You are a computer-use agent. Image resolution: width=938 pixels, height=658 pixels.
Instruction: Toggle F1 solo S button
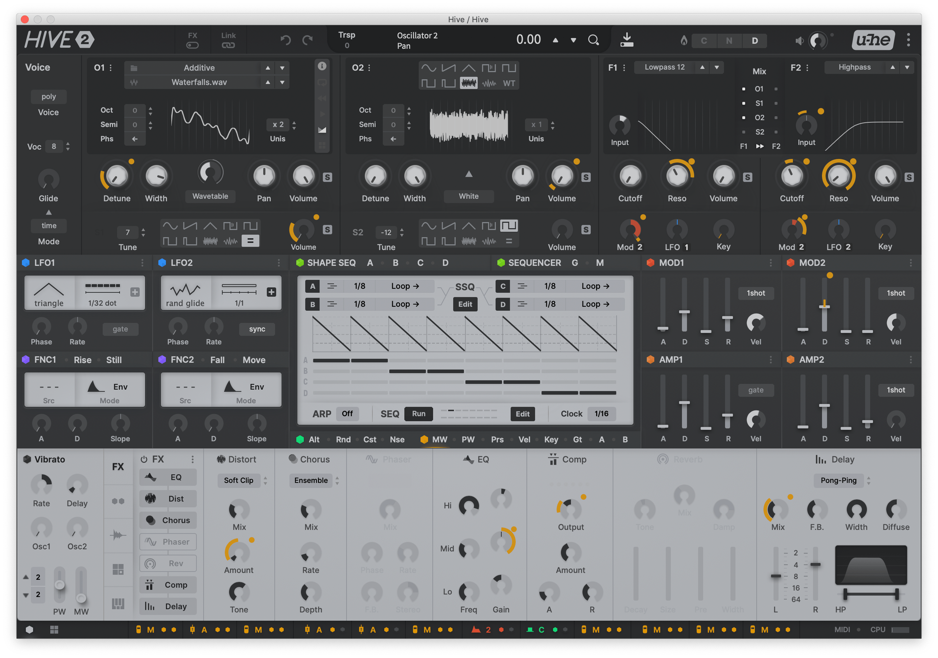point(747,177)
